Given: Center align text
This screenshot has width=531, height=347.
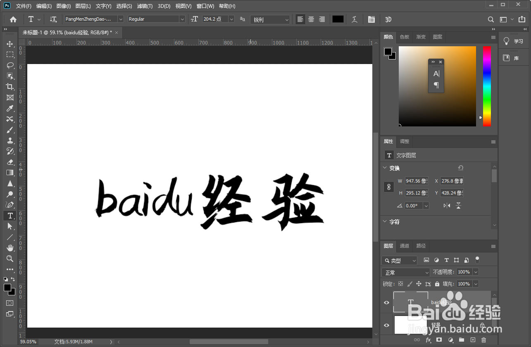Looking at the screenshot, I should pos(311,19).
